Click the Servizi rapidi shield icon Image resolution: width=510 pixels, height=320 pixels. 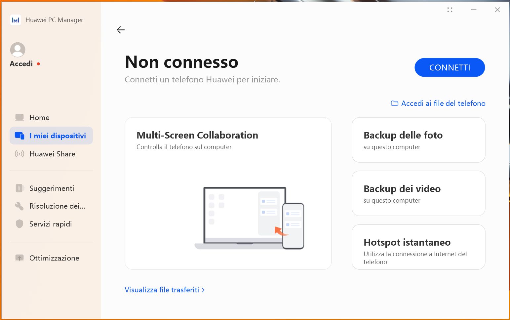coord(20,224)
